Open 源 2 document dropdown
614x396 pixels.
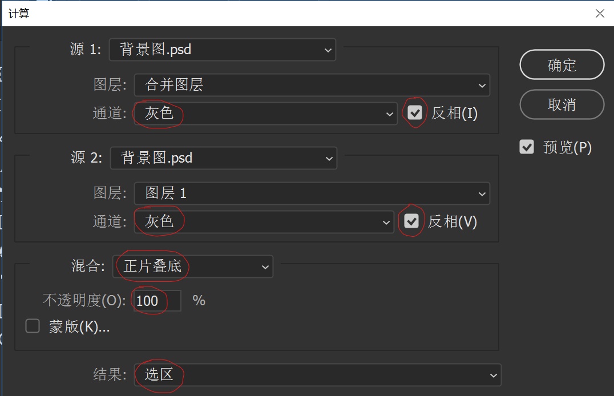click(x=224, y=158)
